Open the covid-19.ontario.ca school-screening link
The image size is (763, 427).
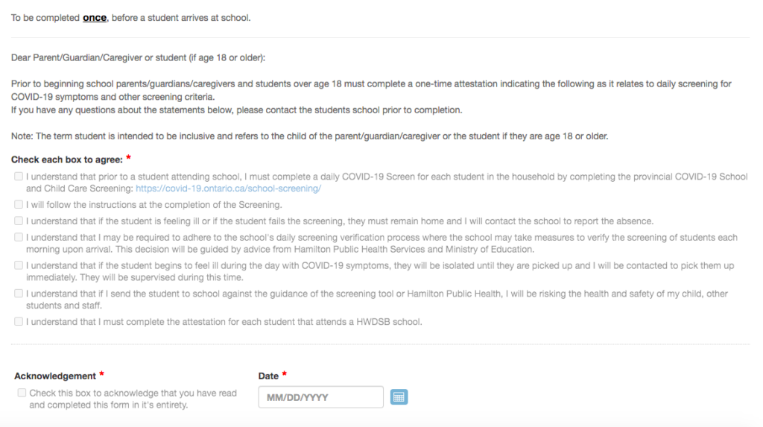[x=228, y=189]
